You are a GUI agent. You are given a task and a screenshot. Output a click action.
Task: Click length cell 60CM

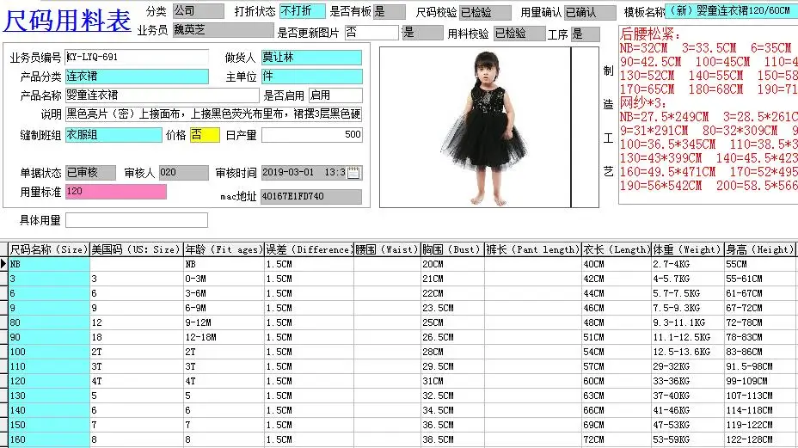click(617, 381)
